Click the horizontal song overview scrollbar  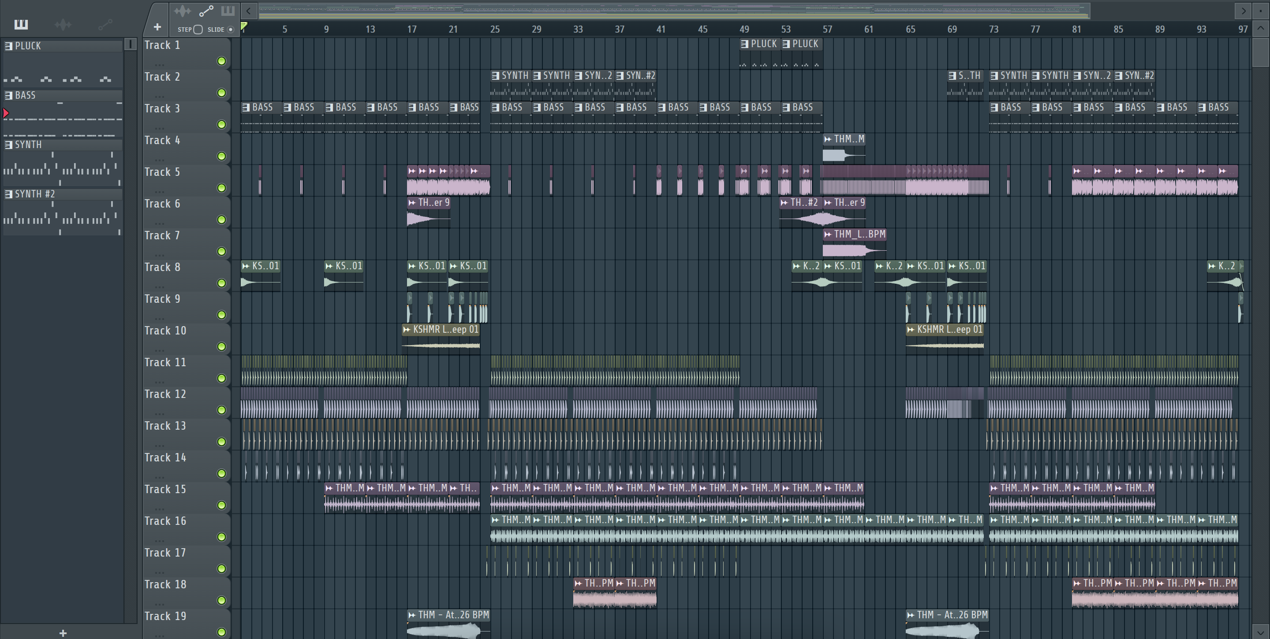(674, 10)
